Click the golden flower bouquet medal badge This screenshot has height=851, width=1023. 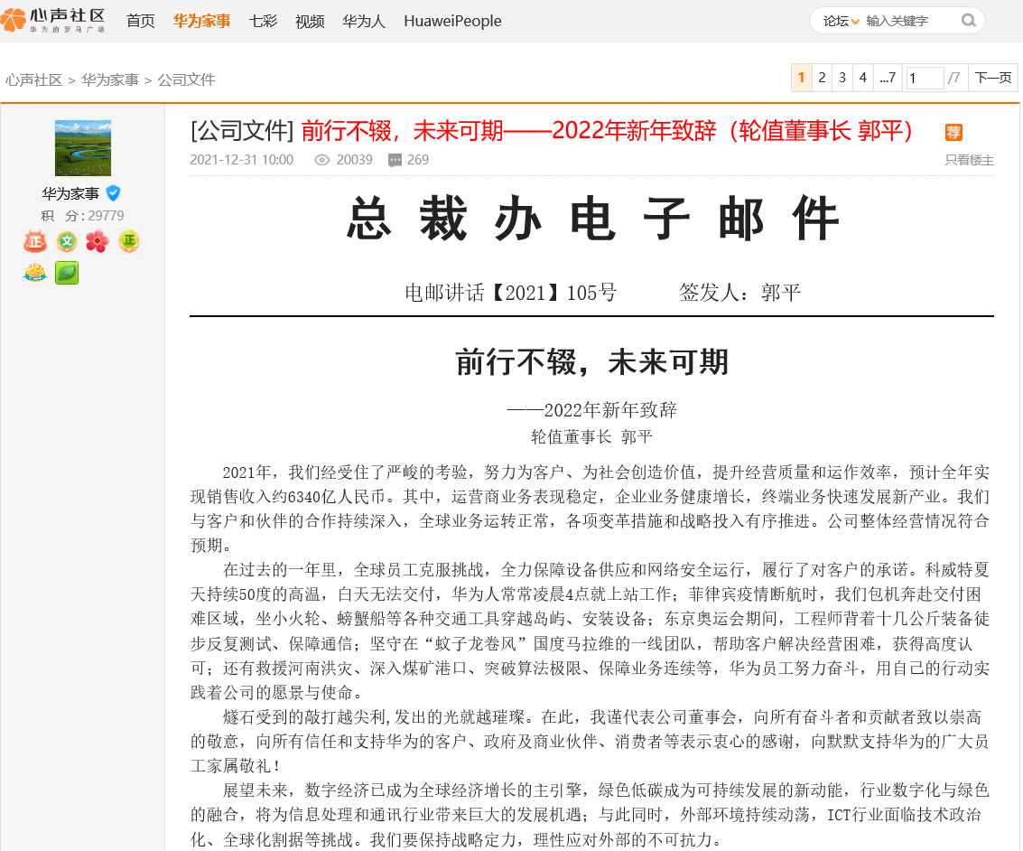tap(35, 273)
